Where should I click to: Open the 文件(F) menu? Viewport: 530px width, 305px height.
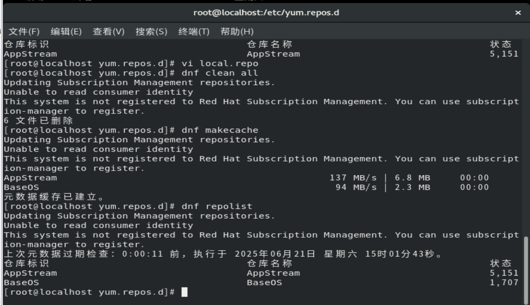[25, 31]
